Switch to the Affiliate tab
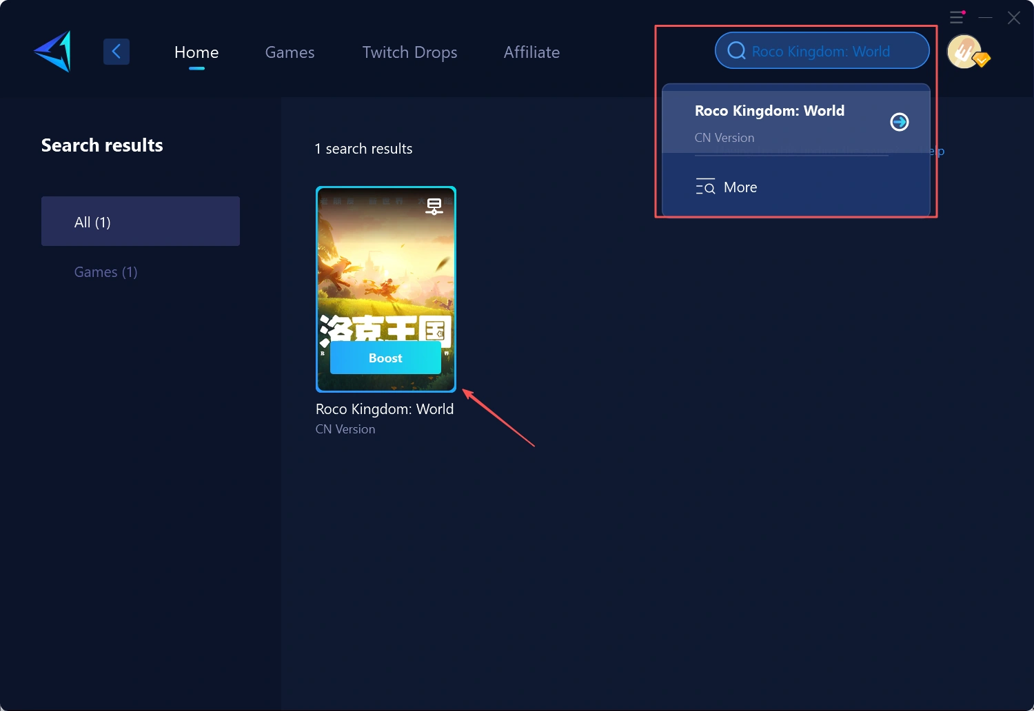 point(531,52)
